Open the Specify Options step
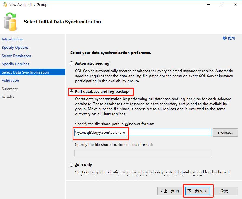This screenshot has width=242, height=199. [x=15, y=48]
